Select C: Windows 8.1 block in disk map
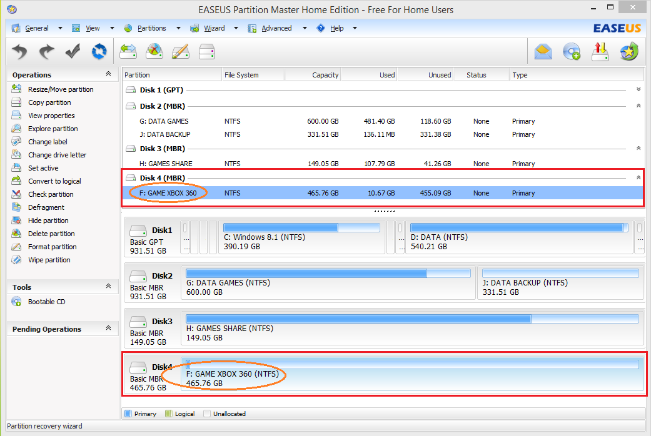 click(x=301, y=237)
